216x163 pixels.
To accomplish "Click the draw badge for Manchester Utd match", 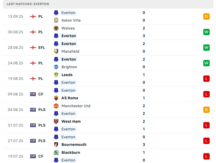I will (206, 110).
